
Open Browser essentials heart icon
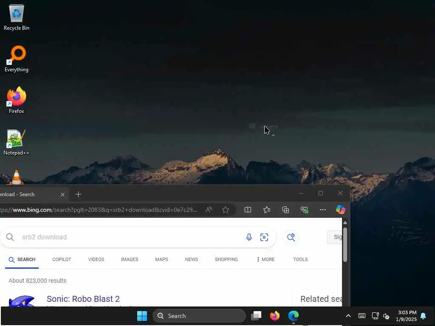tap(304, 210)
